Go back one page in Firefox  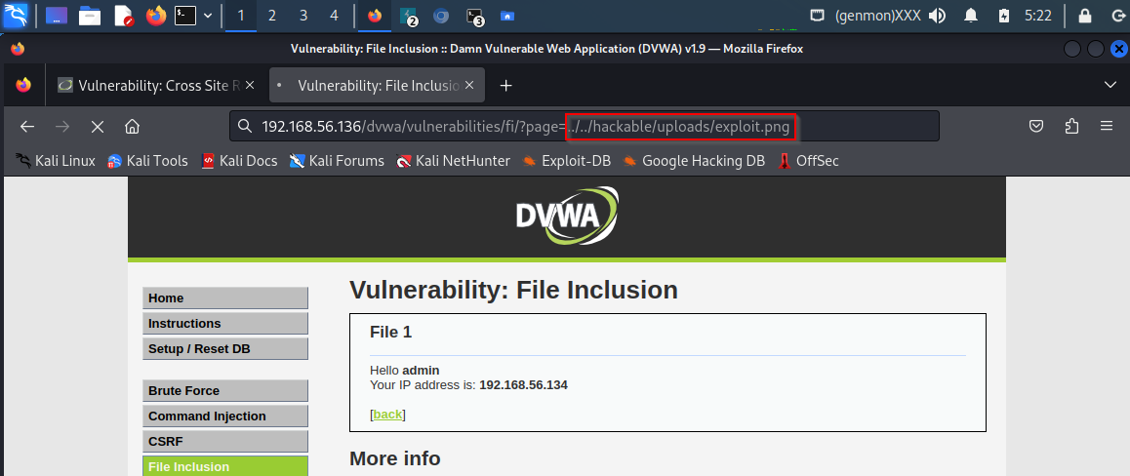pyautogui.click(x=27, y=127)
